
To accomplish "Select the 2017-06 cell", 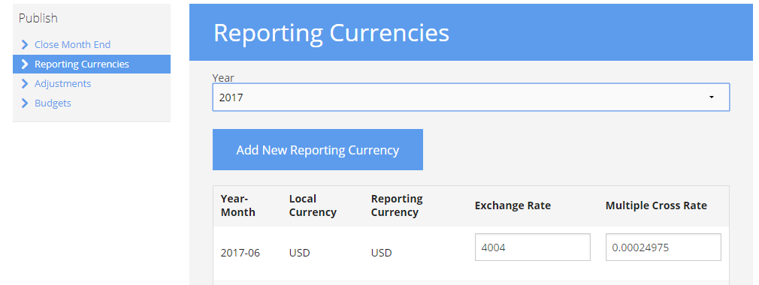I will [240, 253].
